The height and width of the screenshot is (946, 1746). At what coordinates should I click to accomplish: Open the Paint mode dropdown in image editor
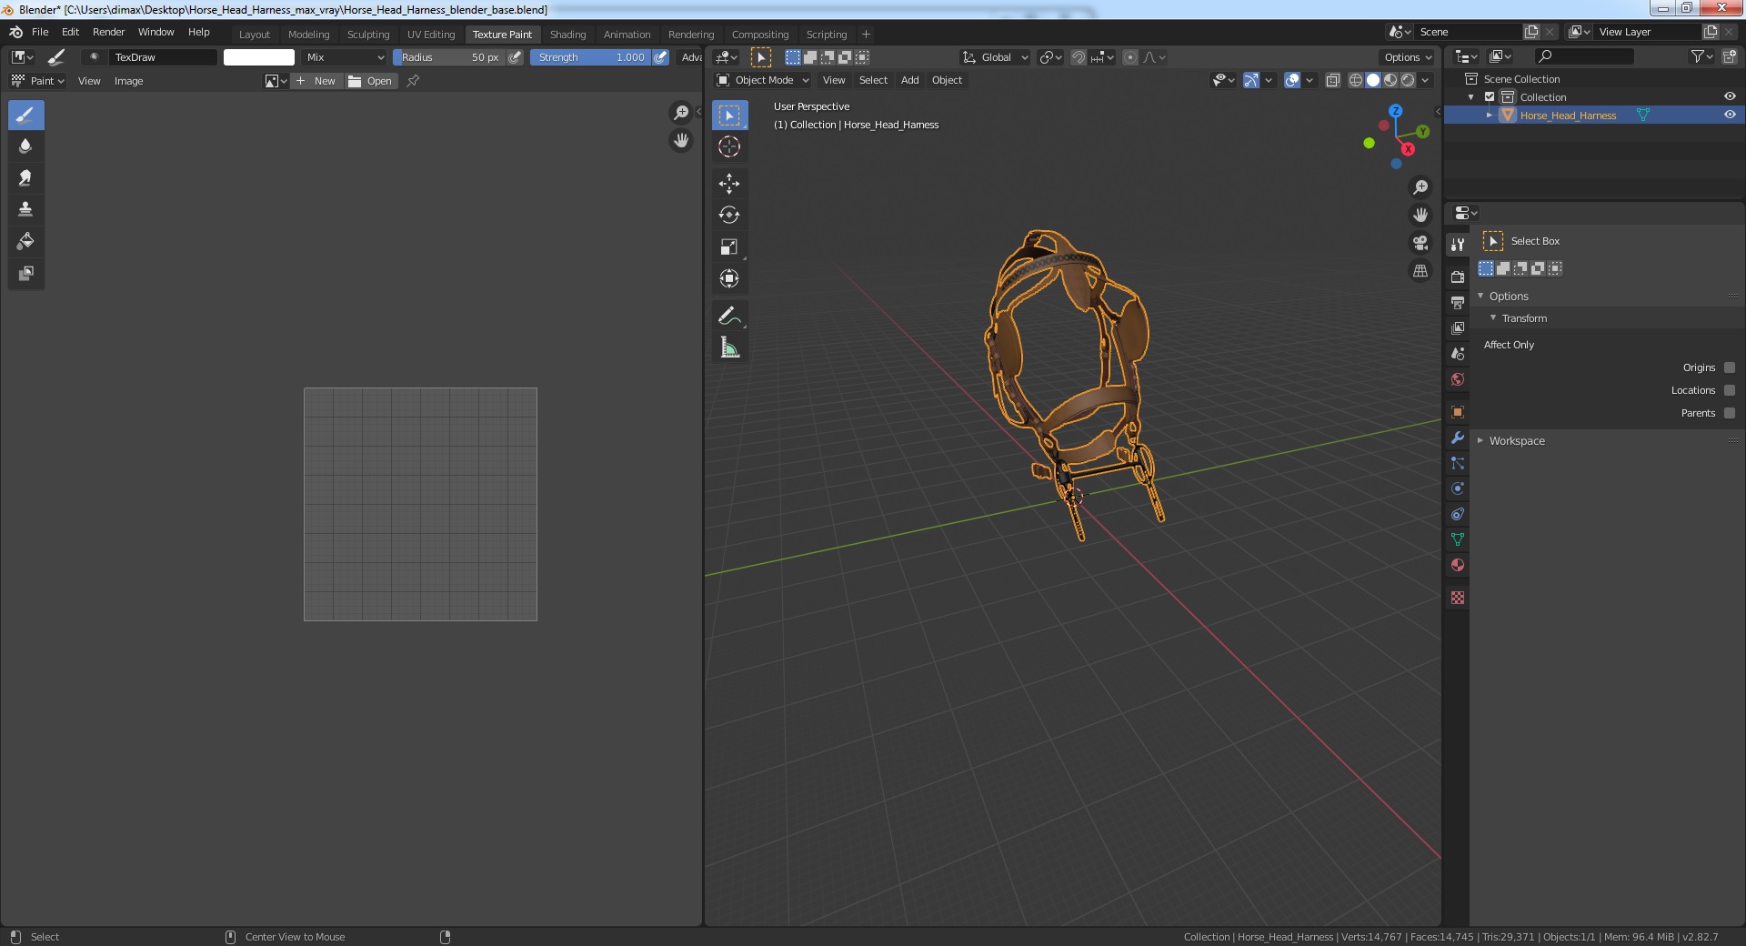tap(37, 81)
